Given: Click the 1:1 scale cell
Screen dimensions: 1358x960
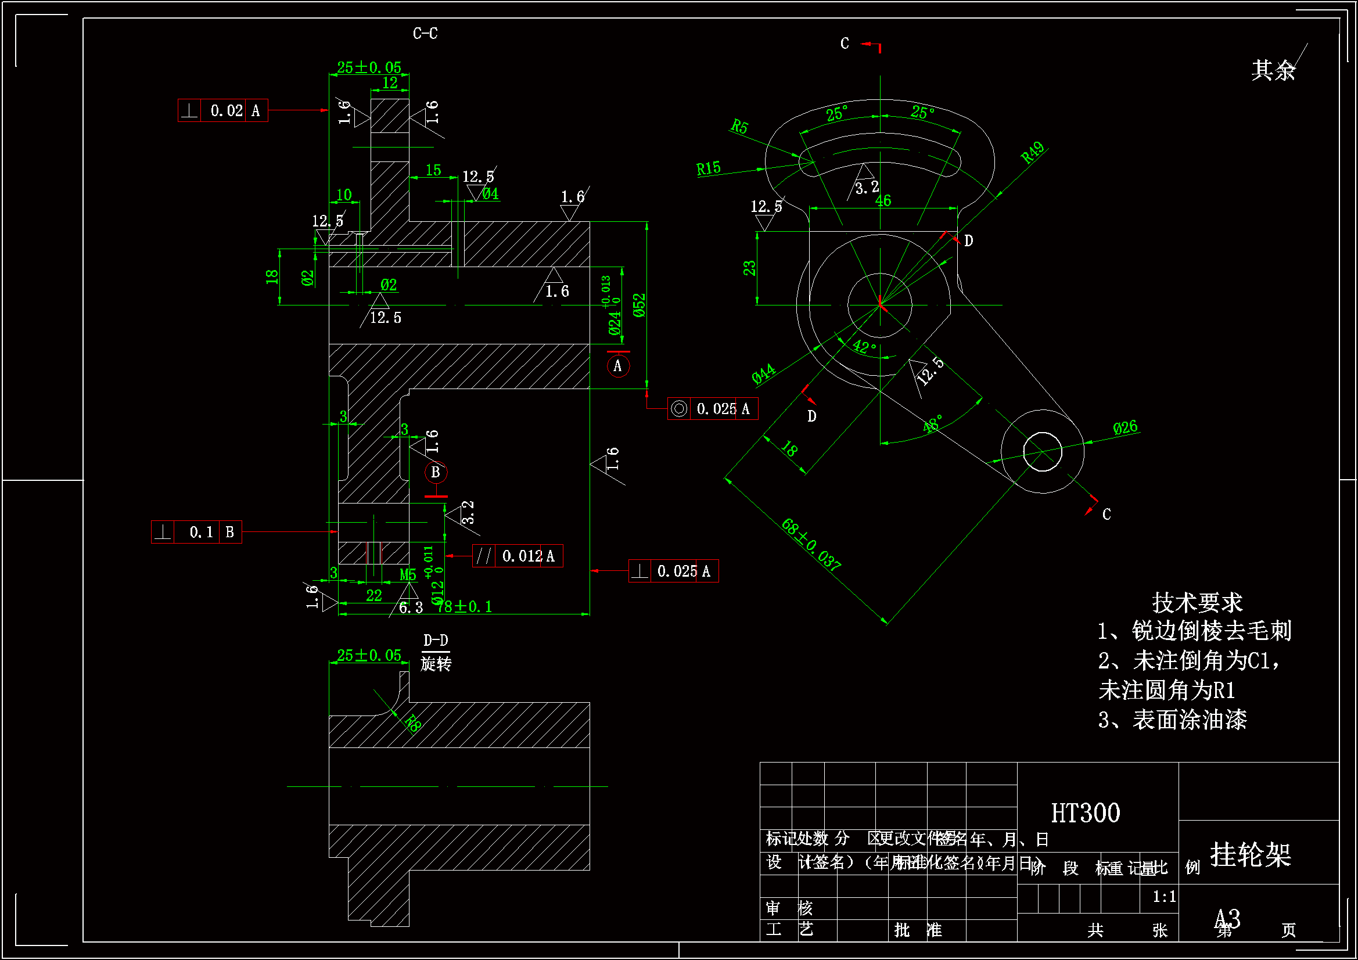Looking at the screenshot, I should [1163, 897].
